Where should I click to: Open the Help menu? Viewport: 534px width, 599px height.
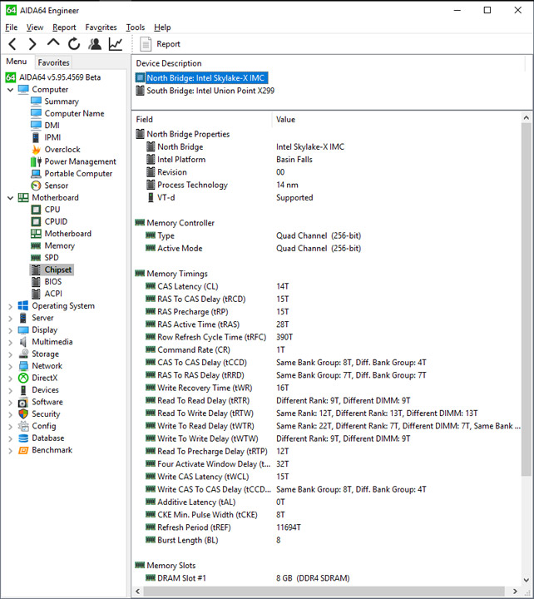coord(162,27)
